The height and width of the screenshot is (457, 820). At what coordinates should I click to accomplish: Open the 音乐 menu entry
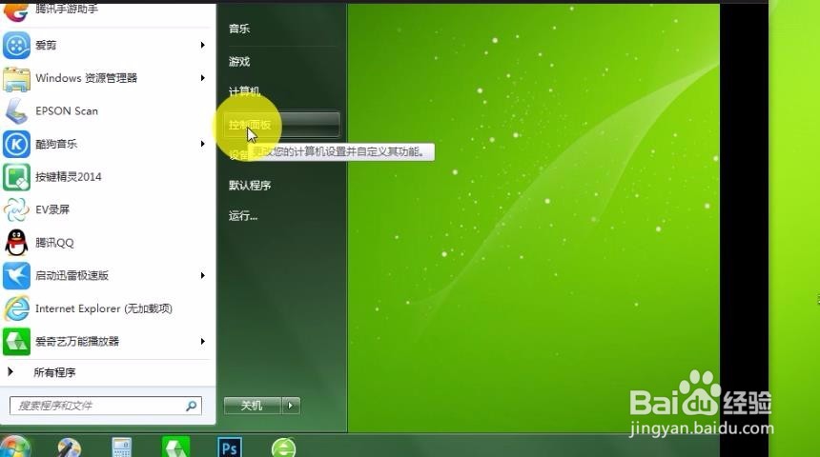239,29
